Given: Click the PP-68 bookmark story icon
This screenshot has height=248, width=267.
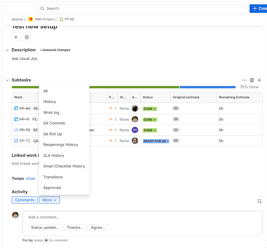Looking at the screenshot, I should pos(61,19).
